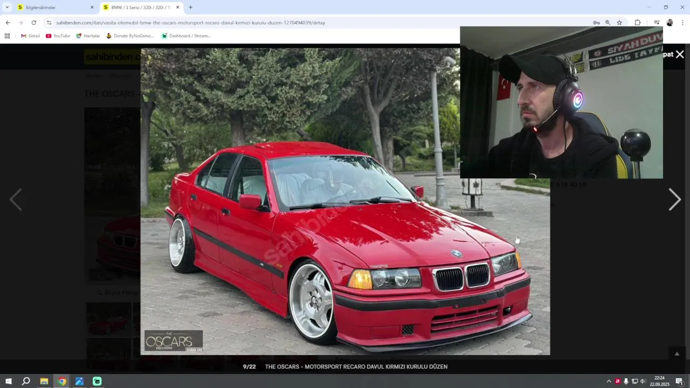The height and width of the screenshot is (388, 690).
Task: Close the photo lightbox overlay
Action: pyautogui.click(x=680, y=54)
